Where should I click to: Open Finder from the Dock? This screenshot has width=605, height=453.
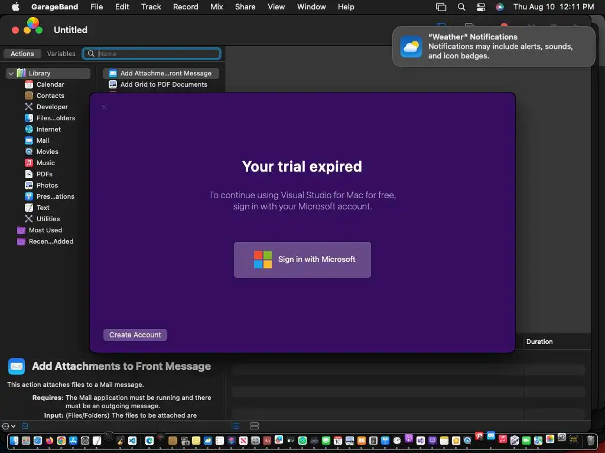(x=14, y=441)
